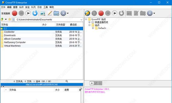Open the favorites star bookmarks
The width and height of the screenshot is (172, 103).
coord(10,19)
